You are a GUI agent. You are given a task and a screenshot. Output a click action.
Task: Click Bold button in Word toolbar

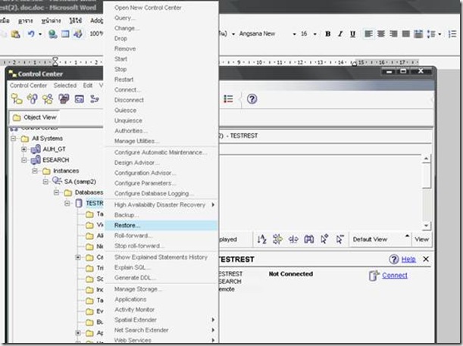328,34
